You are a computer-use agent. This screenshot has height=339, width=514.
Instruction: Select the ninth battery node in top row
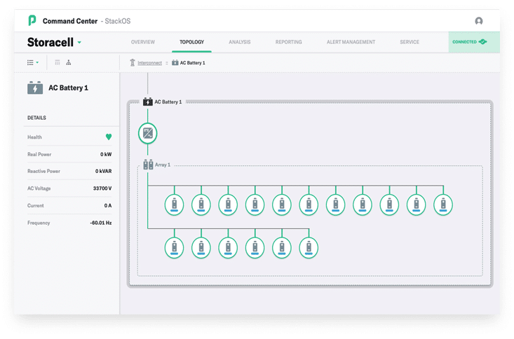pos(389,205)
